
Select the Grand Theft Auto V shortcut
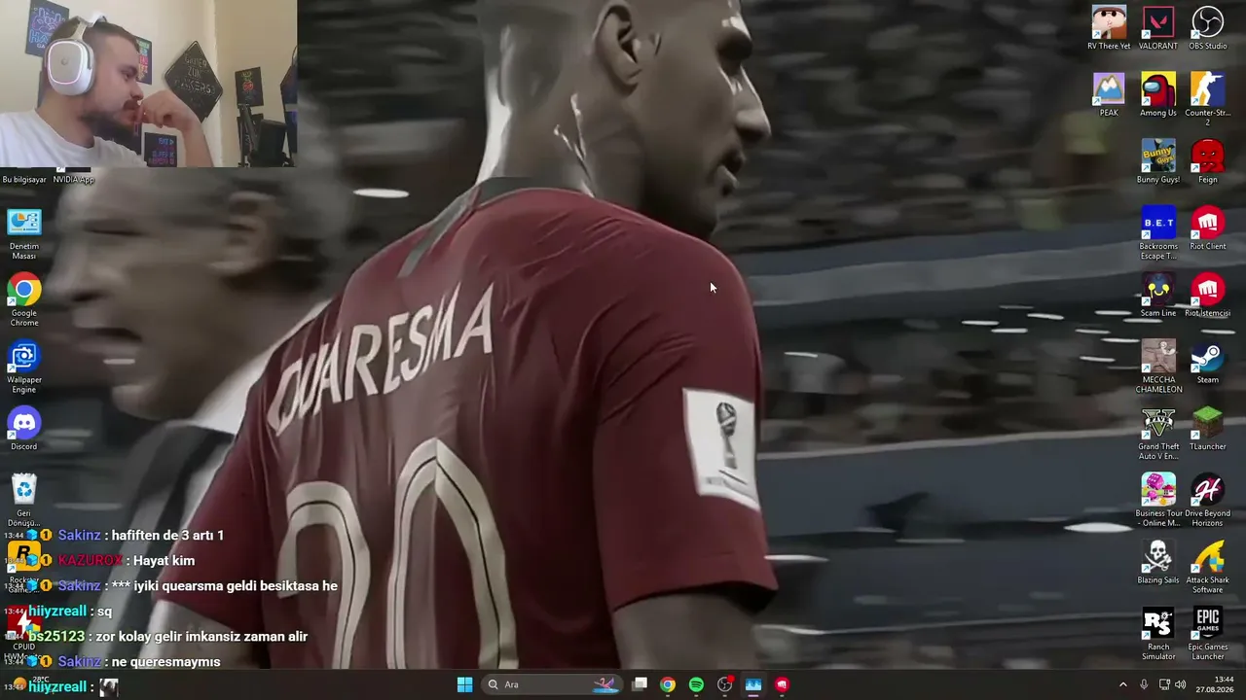pos(1158,434)
